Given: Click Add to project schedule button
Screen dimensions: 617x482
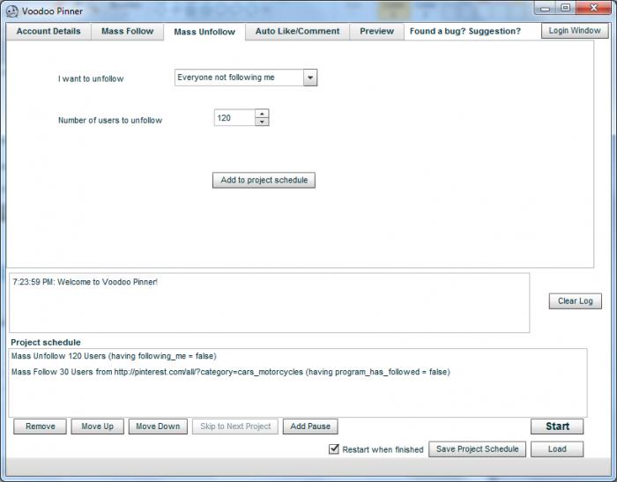Looking at the screenshot, I should tap(264, 181).
